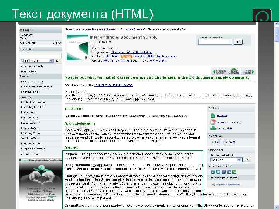This screenshot has width=279, height=209.
Task: Open the All content search scope dropdown
Action: tap(39, 61)
